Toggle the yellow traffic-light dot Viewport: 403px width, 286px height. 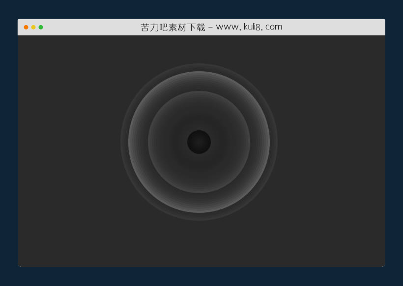33,27
